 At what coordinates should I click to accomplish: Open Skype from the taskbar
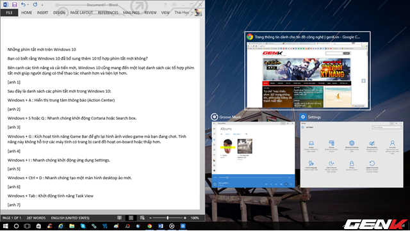(83, 226)
